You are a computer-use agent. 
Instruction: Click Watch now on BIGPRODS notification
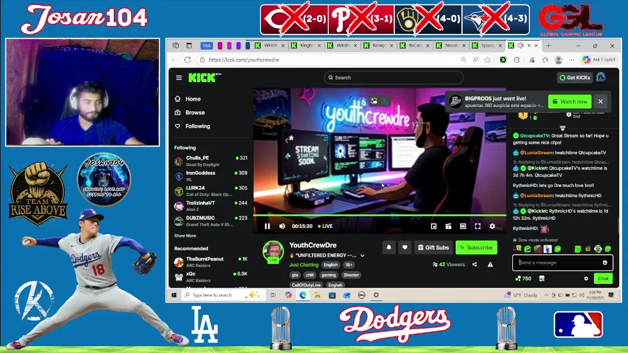[x=570, y=101]
